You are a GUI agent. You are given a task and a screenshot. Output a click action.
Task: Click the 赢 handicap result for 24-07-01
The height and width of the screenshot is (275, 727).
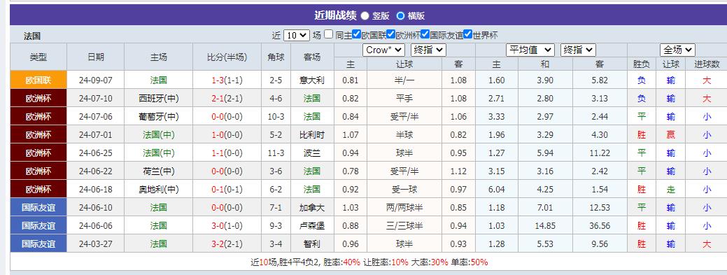[670, 135]
